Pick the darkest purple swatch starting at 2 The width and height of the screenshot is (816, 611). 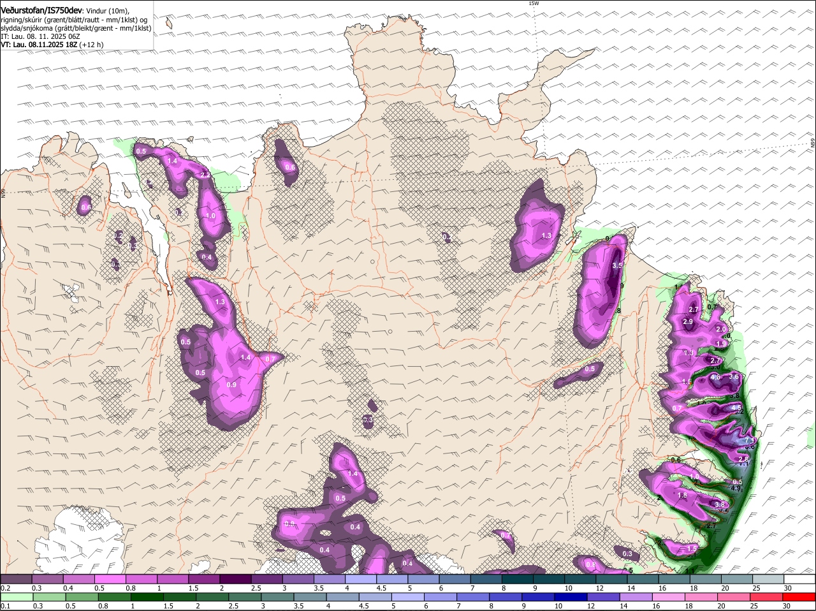coord(235,579)
